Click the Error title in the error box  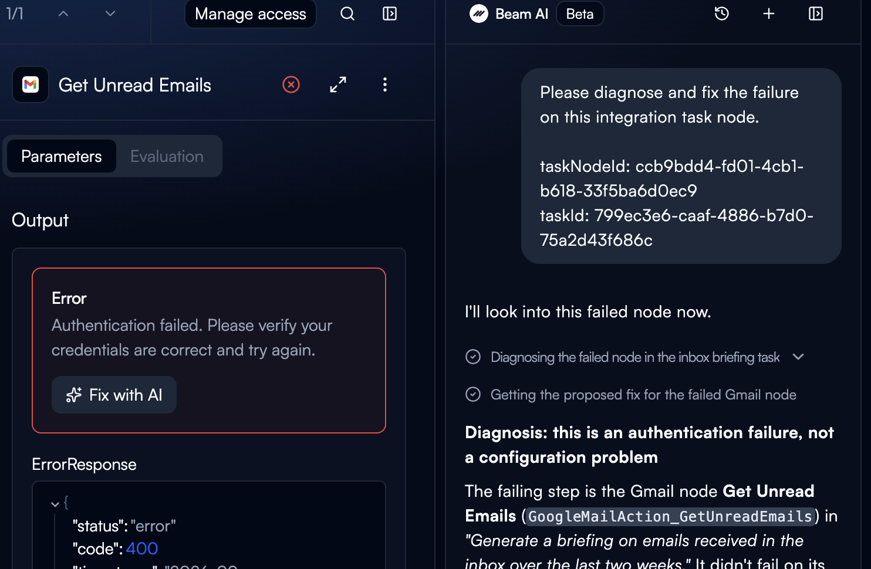click(69, 299)
